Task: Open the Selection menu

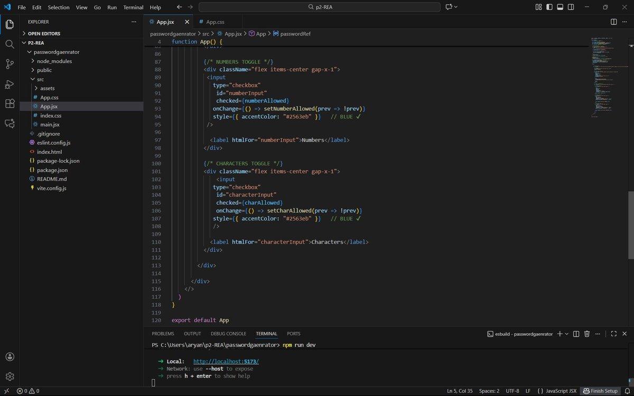Action: [x=59, y=7]
